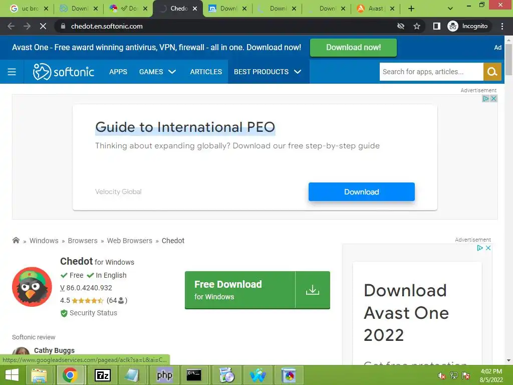Image resolution: width=513 pixels, height=385 pixels.
Task: Click the download arrow icon on green button
Action: [x=313, y=290]
